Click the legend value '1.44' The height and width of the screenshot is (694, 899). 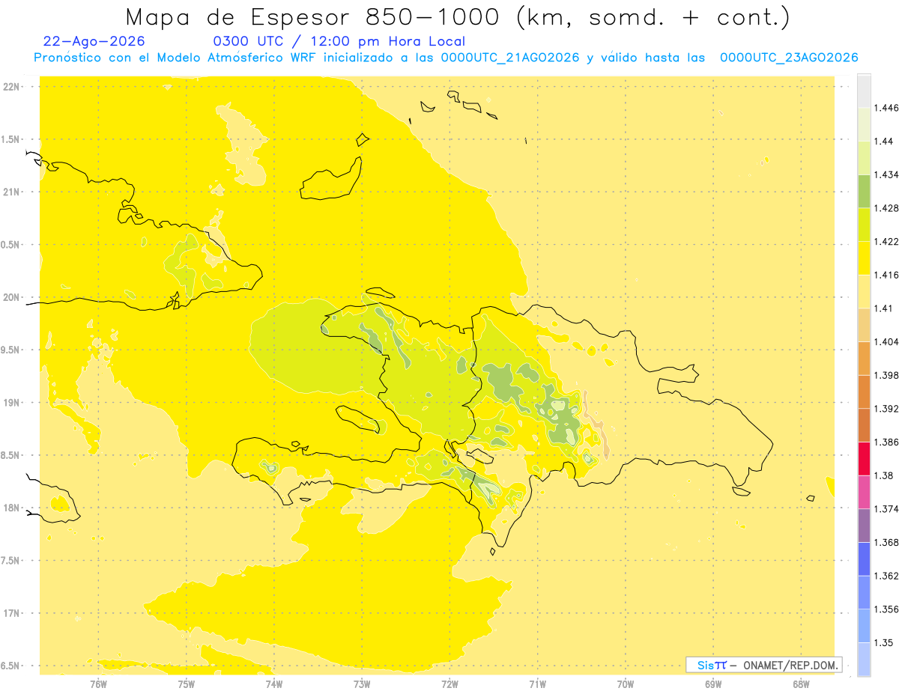pos(883,141)
